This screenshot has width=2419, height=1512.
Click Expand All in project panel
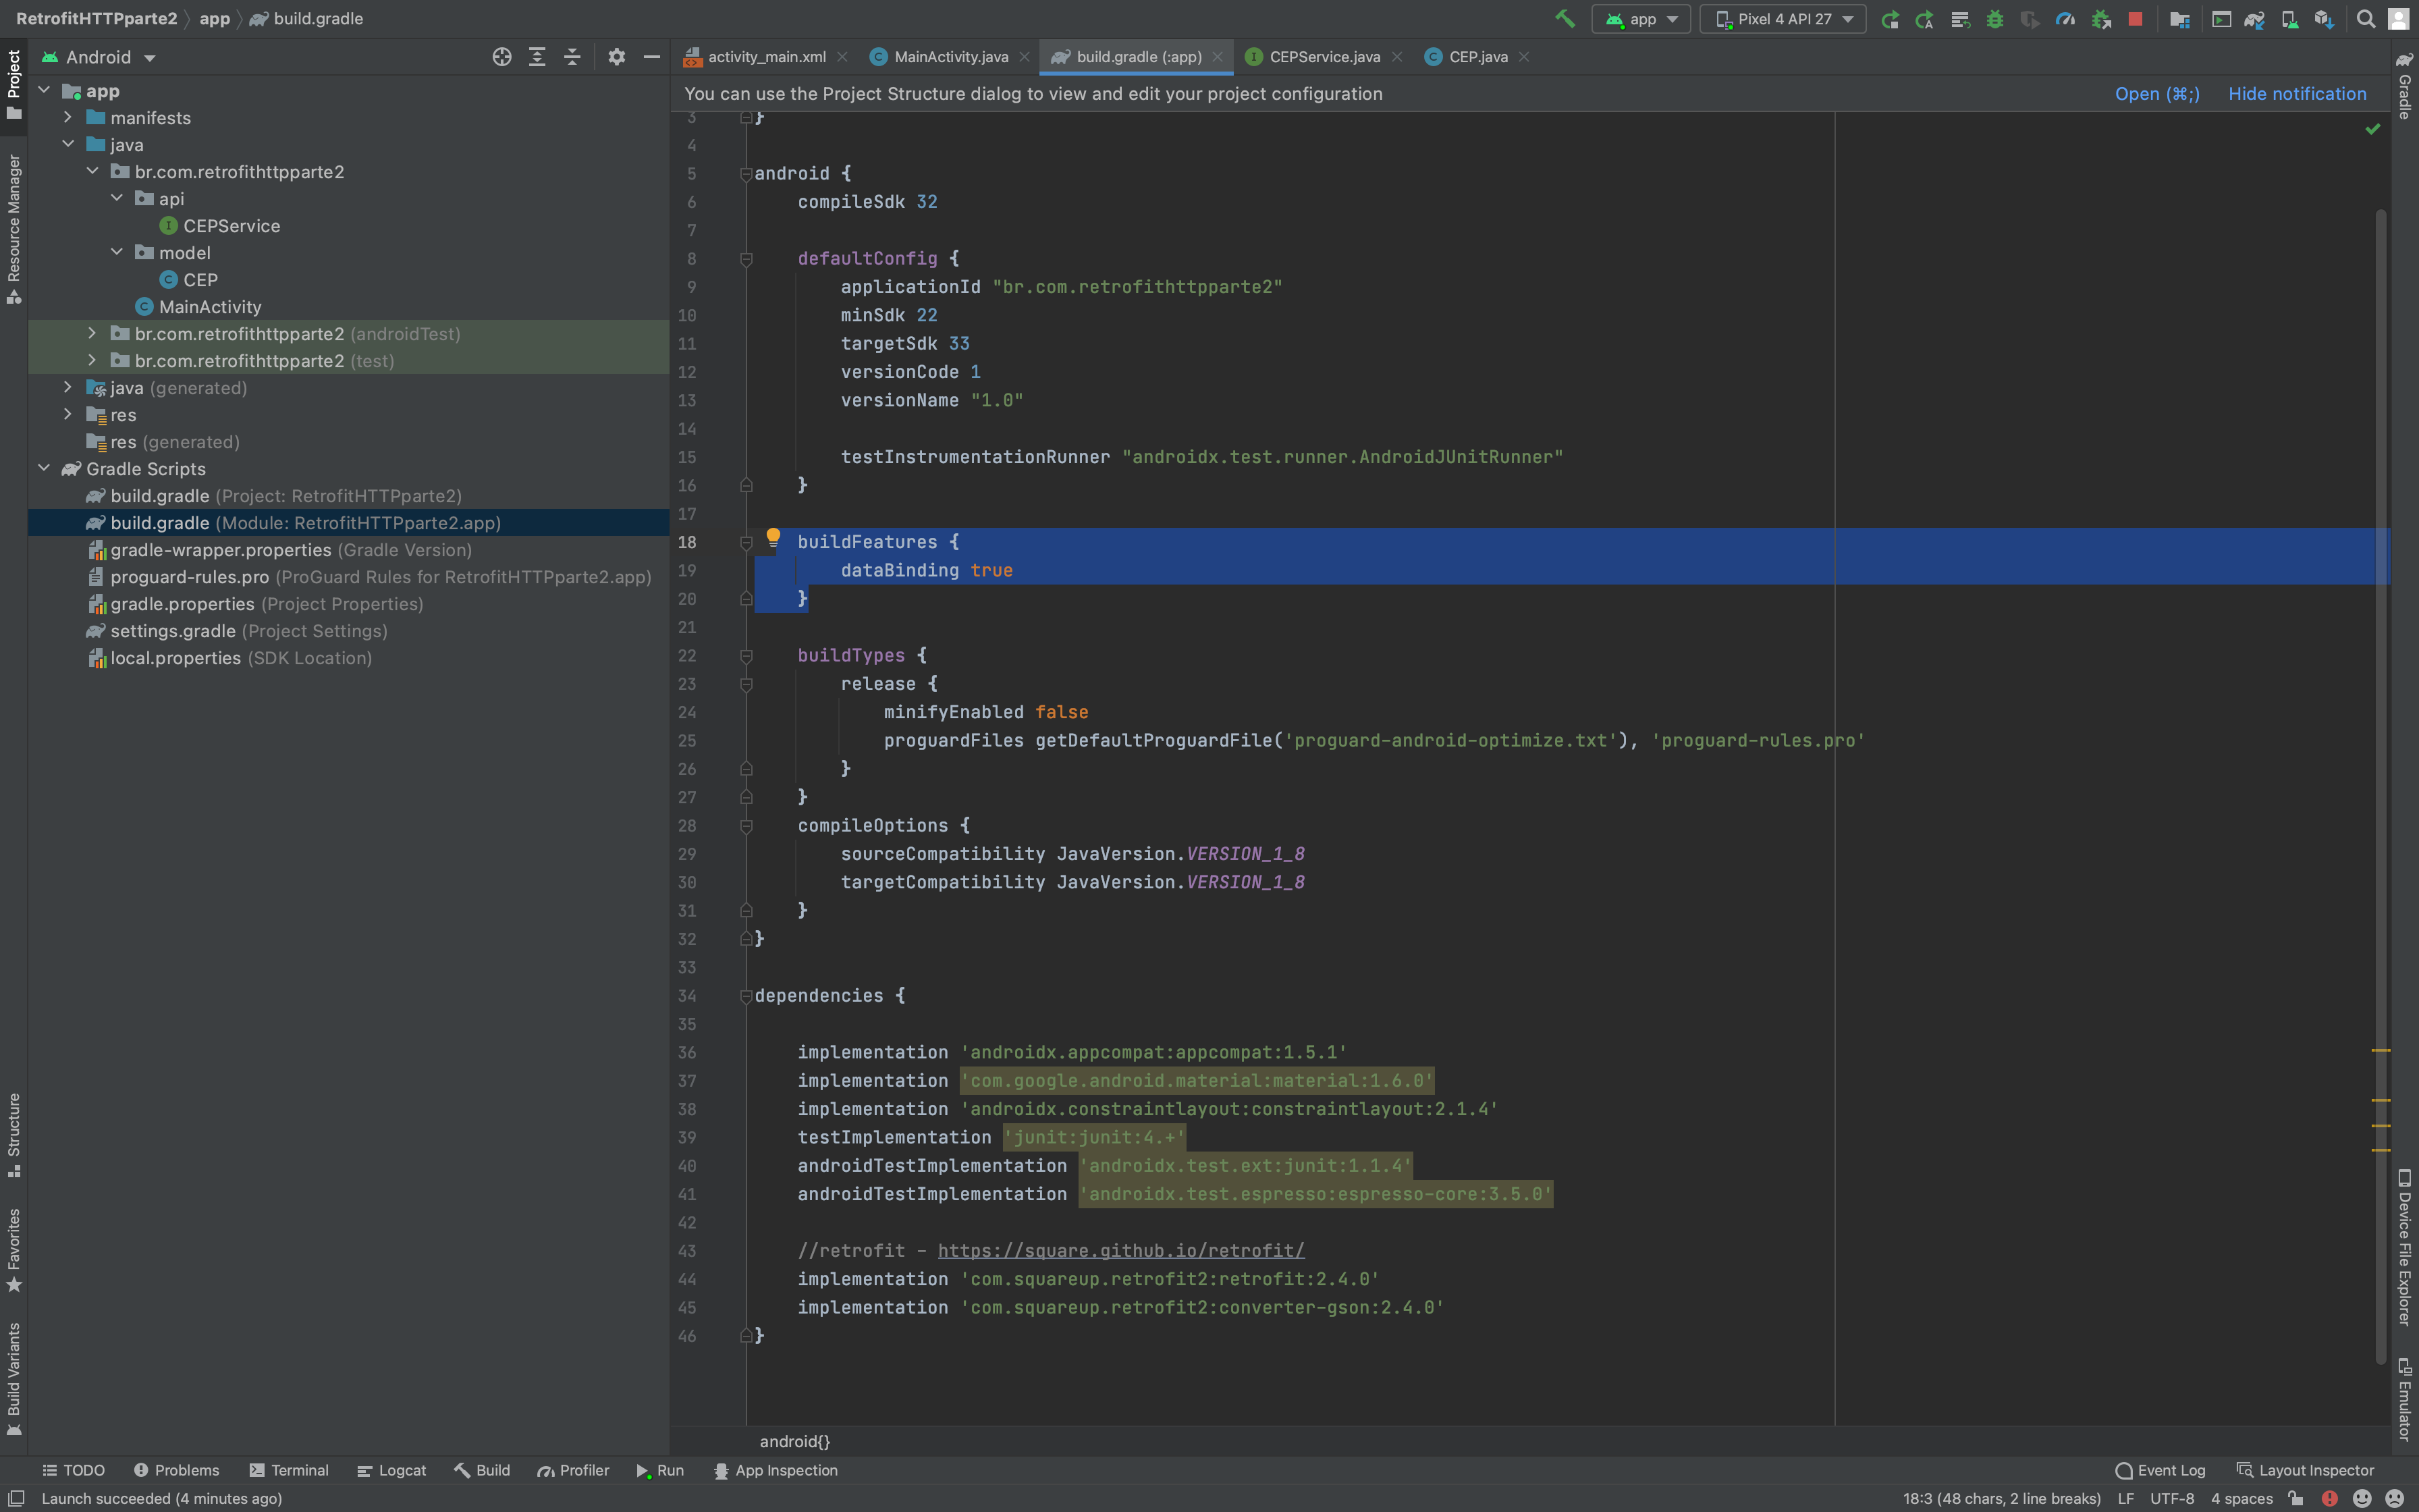point(537,57)
